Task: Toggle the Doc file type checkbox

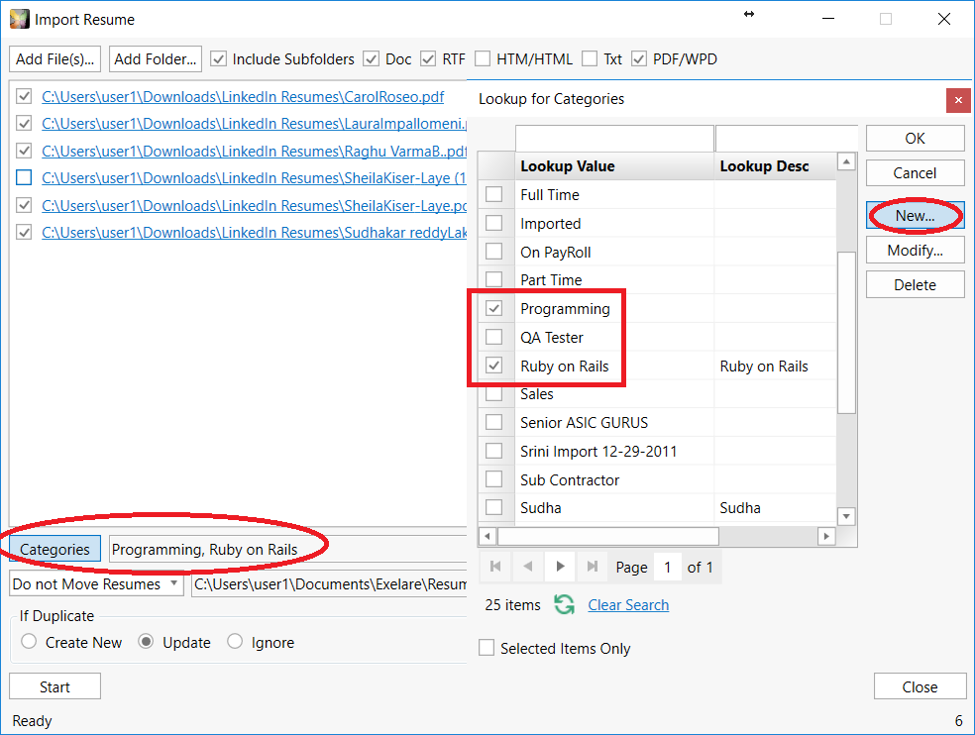Action: [x=372, y=59]
